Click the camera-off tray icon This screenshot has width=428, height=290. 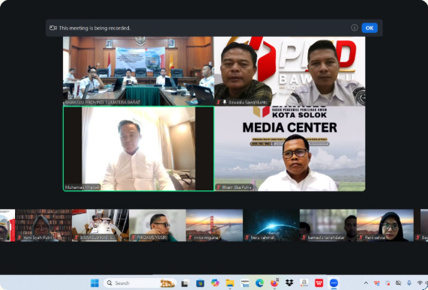pos(398,283)
